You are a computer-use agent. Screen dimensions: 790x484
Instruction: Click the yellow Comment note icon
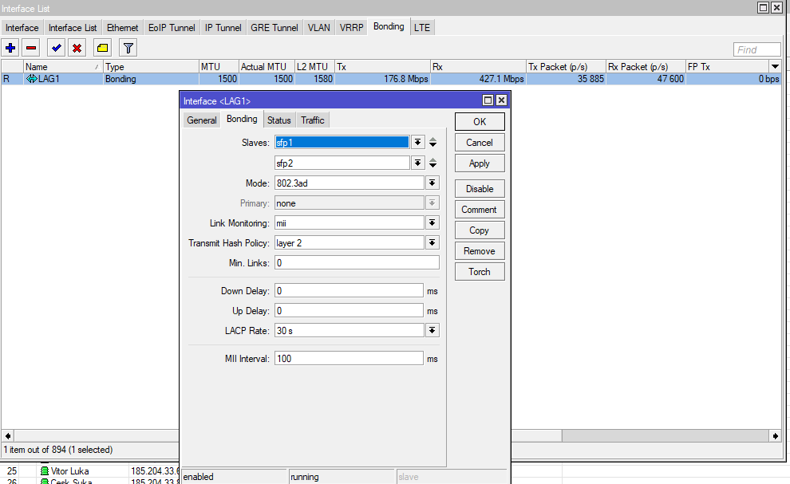coord(102,48)
